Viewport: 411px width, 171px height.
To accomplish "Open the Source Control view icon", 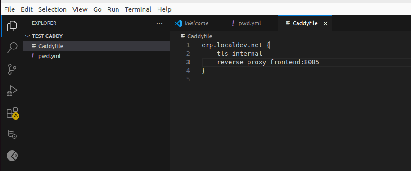I will [x=12, y=69].
